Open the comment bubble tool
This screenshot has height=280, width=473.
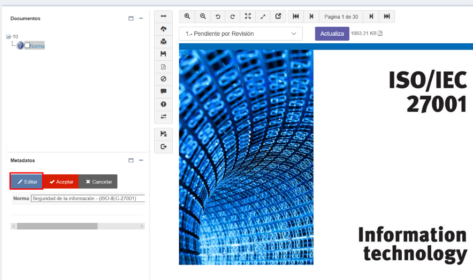pos(163,91)
